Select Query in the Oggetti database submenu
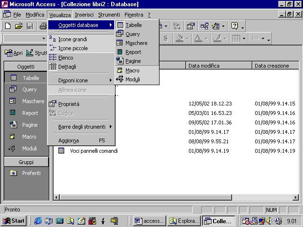 click(137, 34)
